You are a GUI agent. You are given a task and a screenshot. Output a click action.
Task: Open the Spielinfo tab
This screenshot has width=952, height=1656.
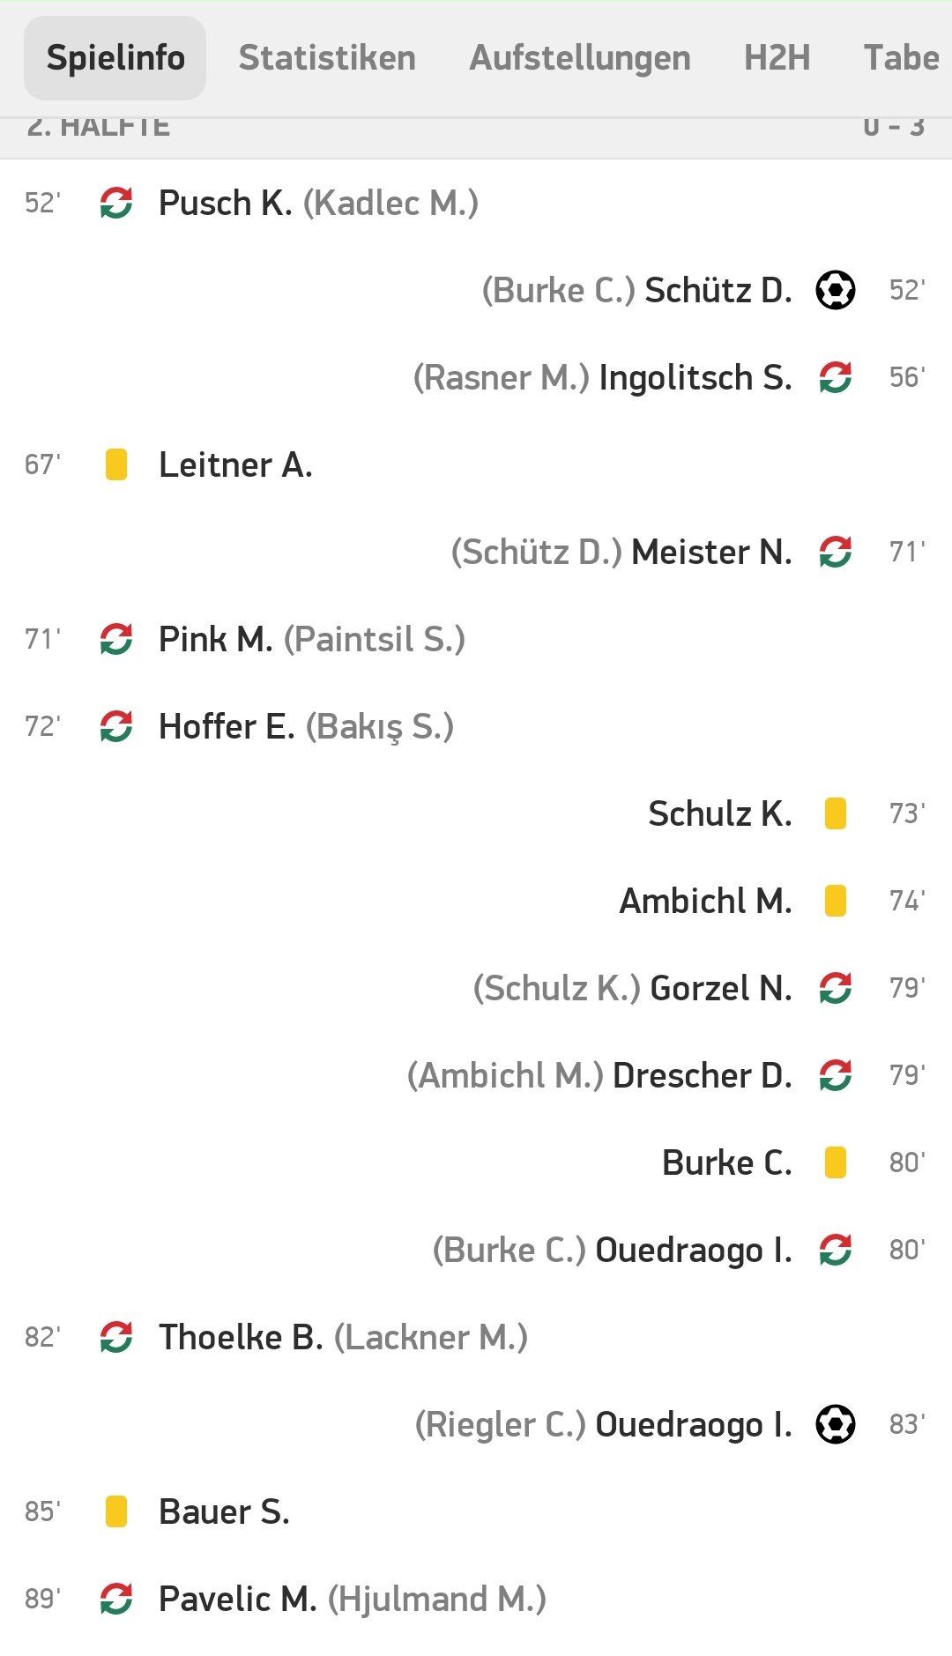pos(115,58)
